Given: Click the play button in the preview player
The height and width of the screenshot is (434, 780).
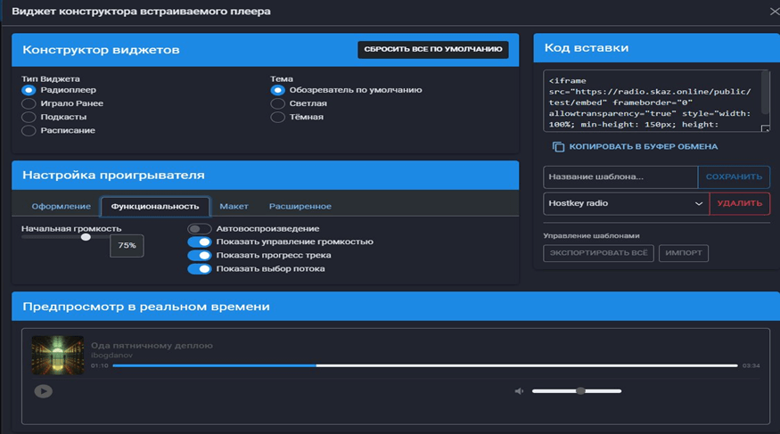Looking at the screenshot, I should pyautogui.click(x=43, y=390).
